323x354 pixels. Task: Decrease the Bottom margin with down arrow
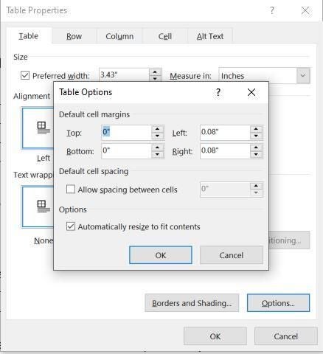coord(158,154)
